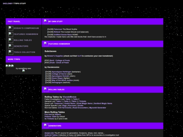Viewport: 183px width, 137px height.
Task: Open the Potions Table link
Action: coord(50,117)
